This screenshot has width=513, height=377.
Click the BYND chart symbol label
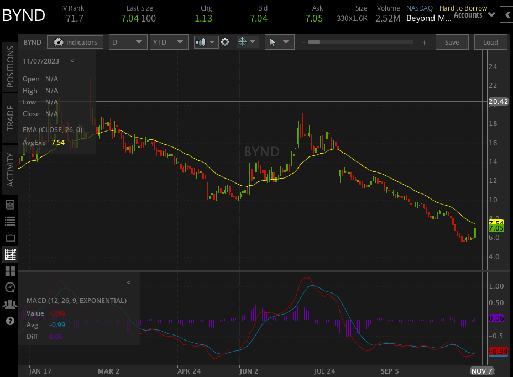pos(33,42)
